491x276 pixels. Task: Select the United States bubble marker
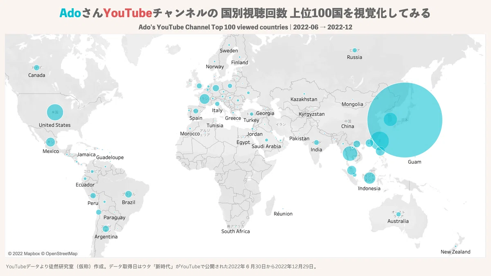(x=54, y=112)
